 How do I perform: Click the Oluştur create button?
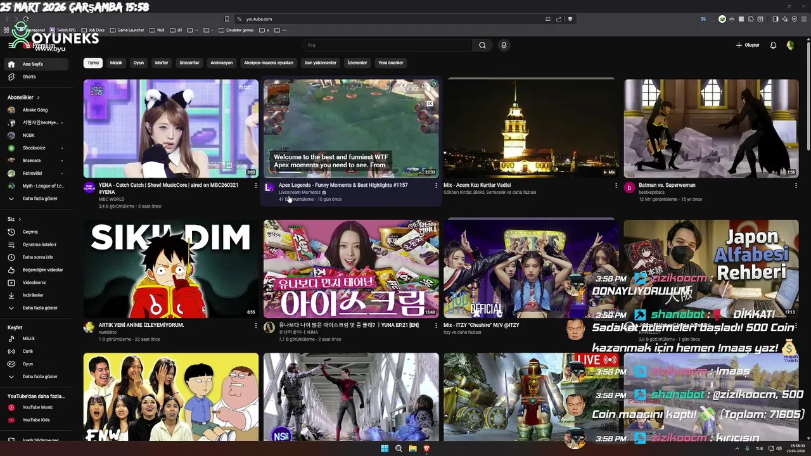(x=748, y=45)
